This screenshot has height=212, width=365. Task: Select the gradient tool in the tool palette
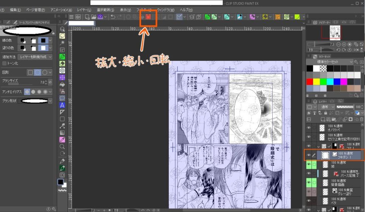click(x=62, y=133)
